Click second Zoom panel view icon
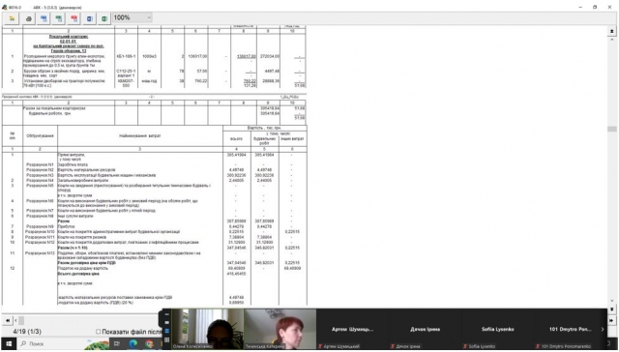 [166, 323]
